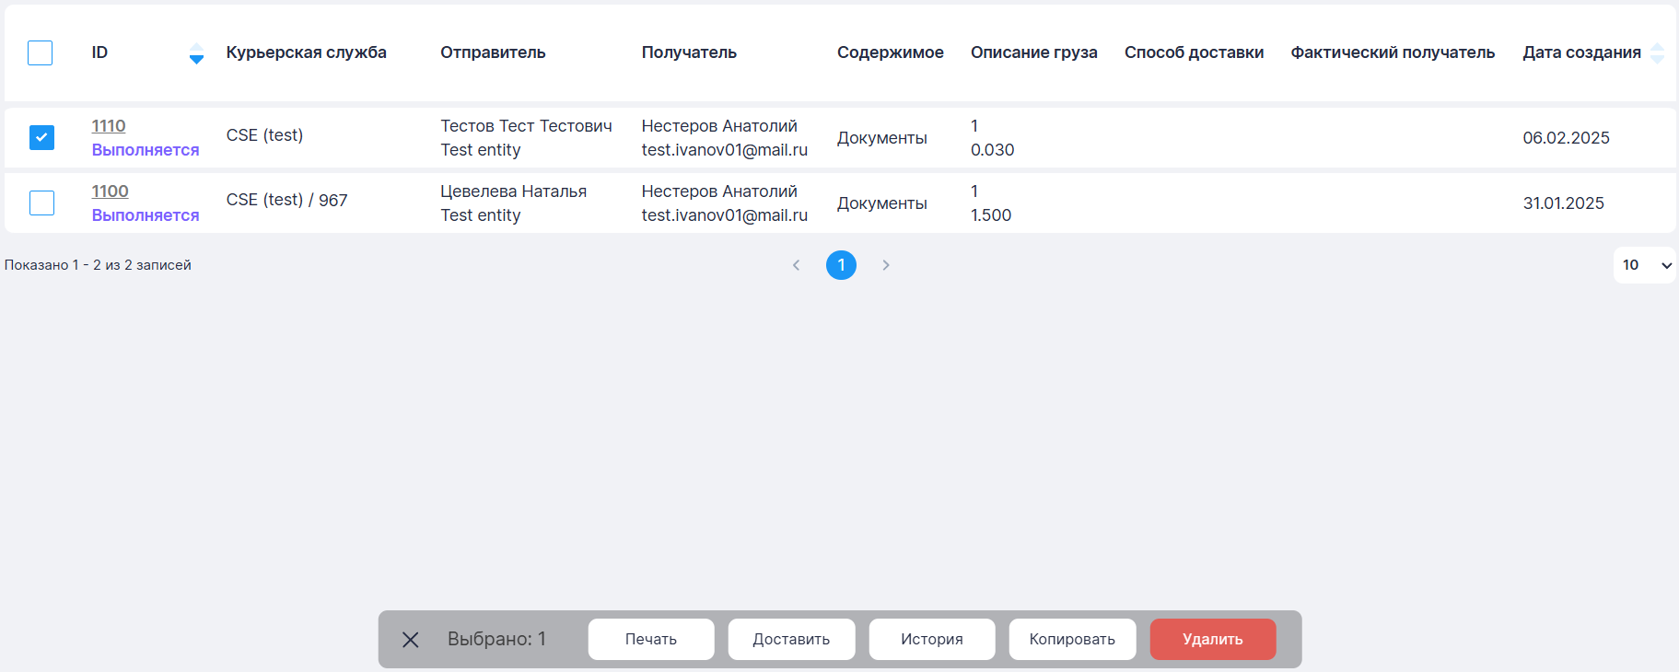Uncheck the checkbox for order 1110
This screenshot has height=672, width=1679.
(41, 137)
